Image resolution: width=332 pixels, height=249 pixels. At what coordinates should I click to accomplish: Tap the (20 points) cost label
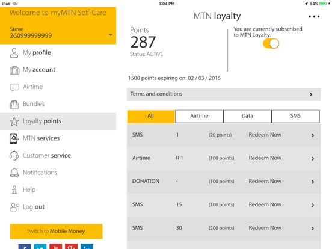point(220,135)
